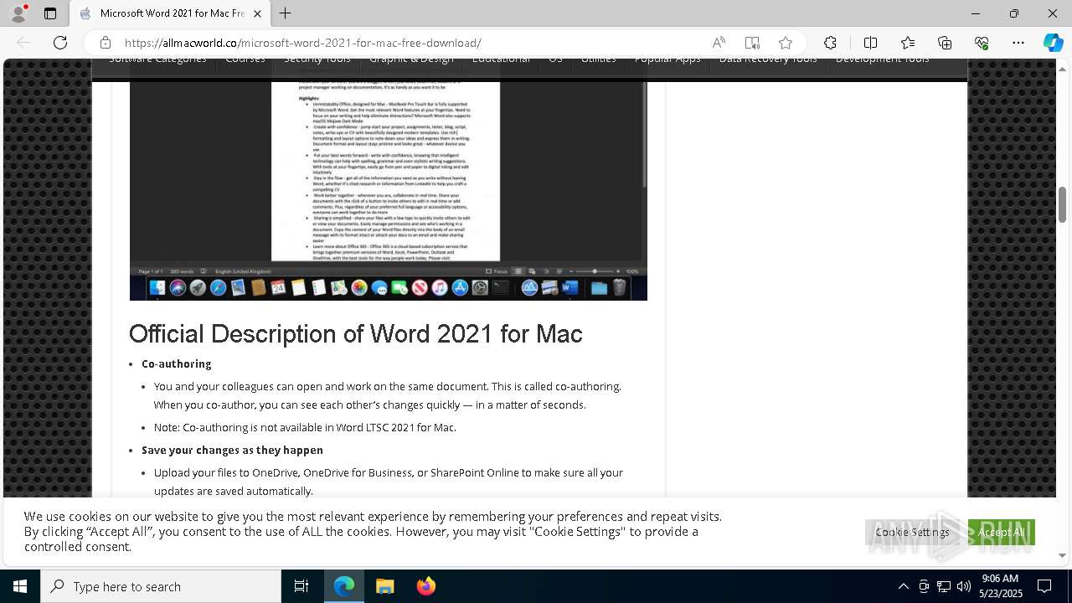Open the volume control tray icon
Screen dimensions: 1072x603
point(964,586)
